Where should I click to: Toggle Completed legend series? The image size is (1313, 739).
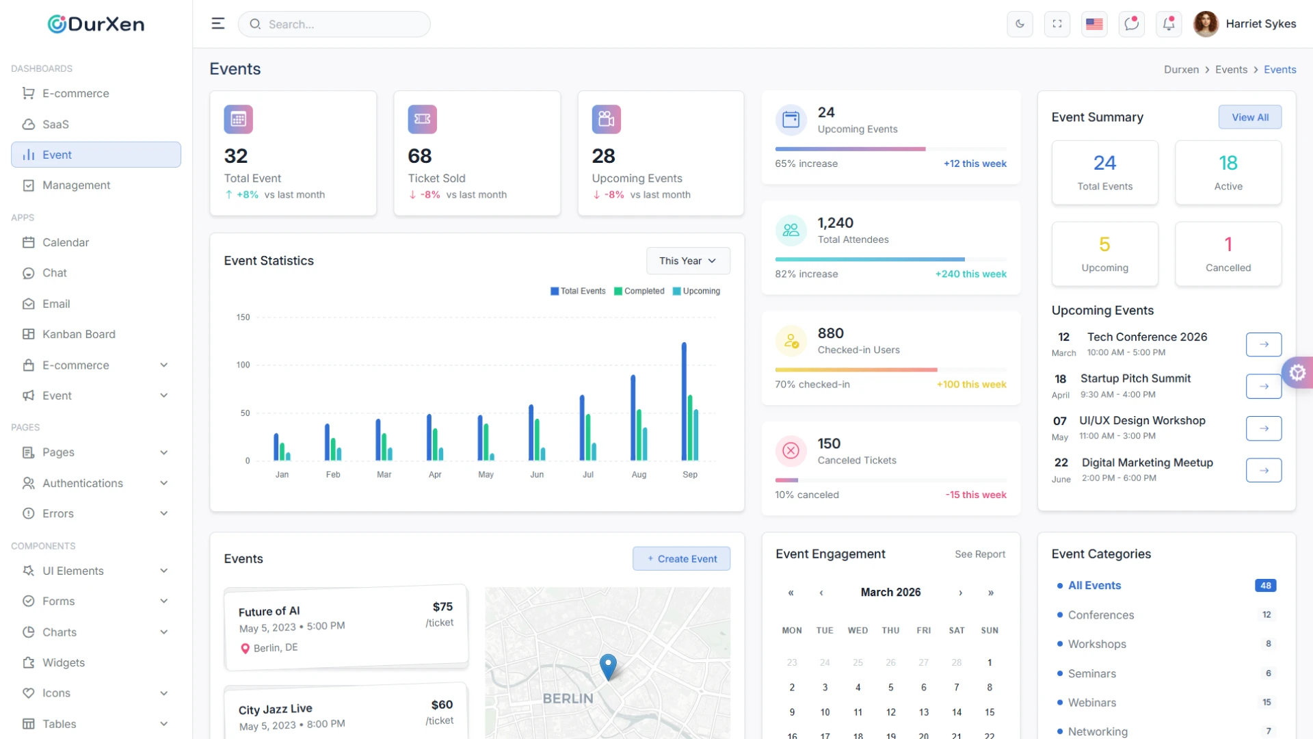coord(639,291)
